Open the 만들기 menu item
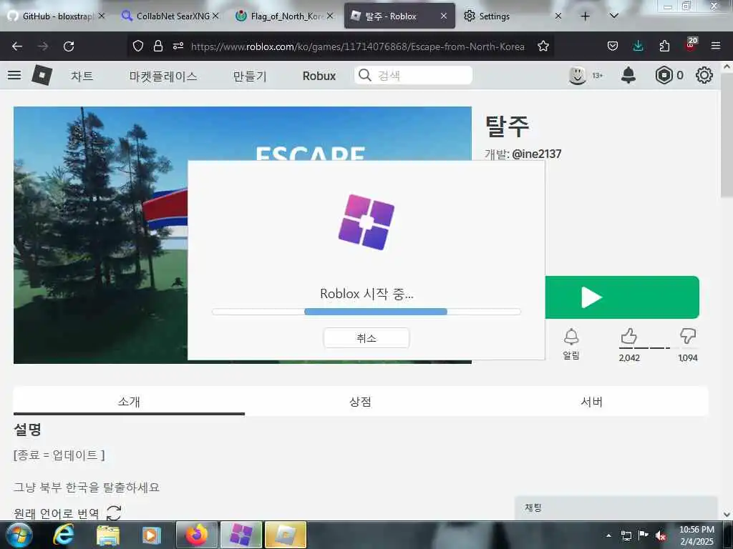The image size is (733, 549). [x=250, y=76]
